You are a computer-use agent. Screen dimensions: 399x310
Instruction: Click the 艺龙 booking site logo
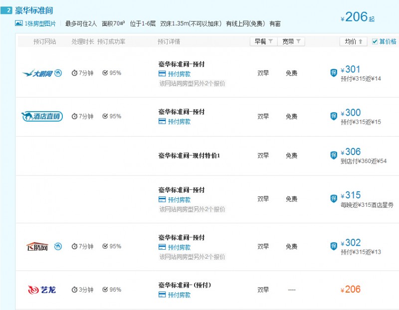click(42, 290)
